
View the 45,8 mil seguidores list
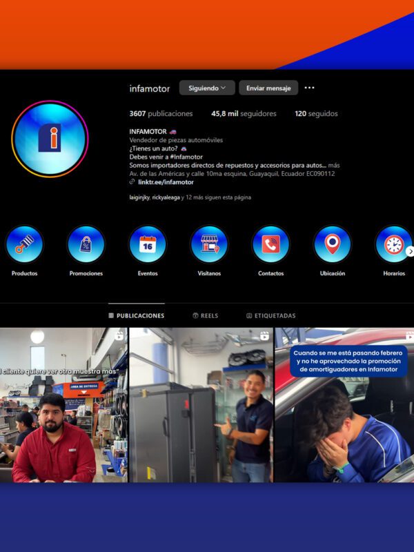[244, 114]
